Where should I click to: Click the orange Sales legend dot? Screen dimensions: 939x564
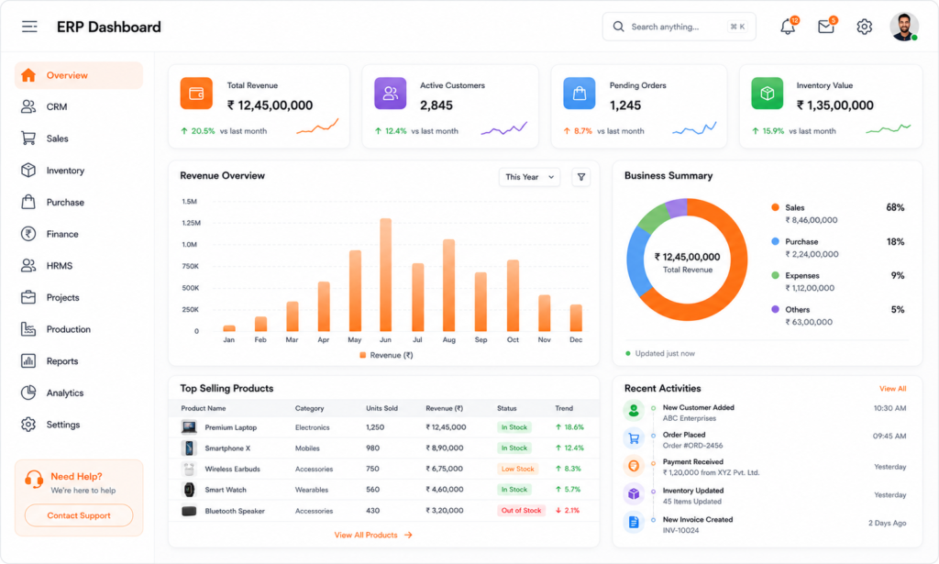click(775, 207)
